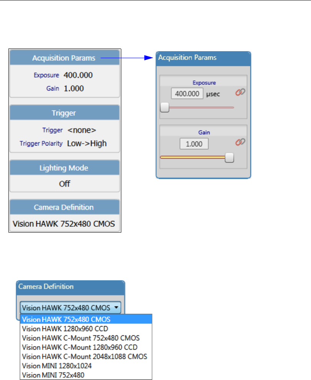Open the Acquisition Params header in sidebar
This screenshot has width=311, height=380.
pos(65,58)
